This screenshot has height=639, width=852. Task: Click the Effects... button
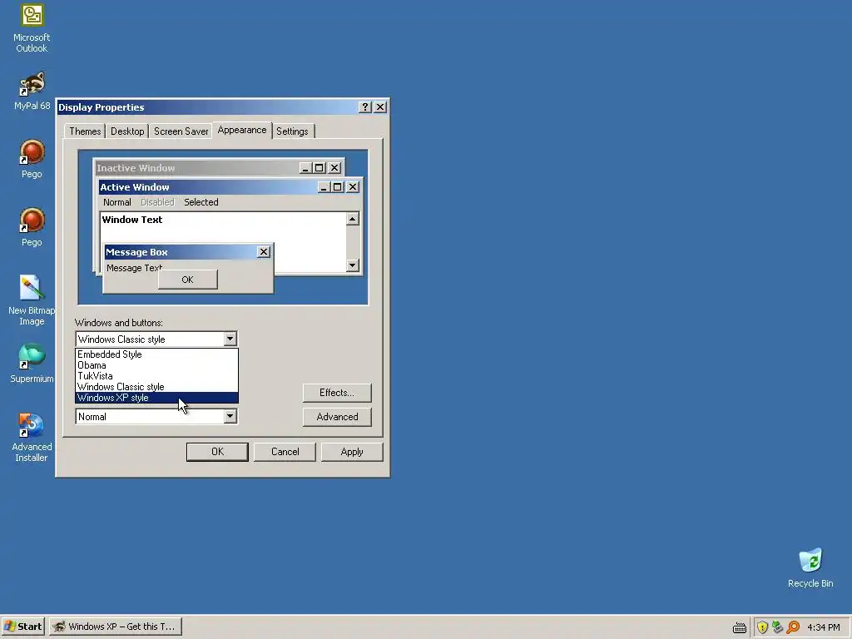coord(337,393)
